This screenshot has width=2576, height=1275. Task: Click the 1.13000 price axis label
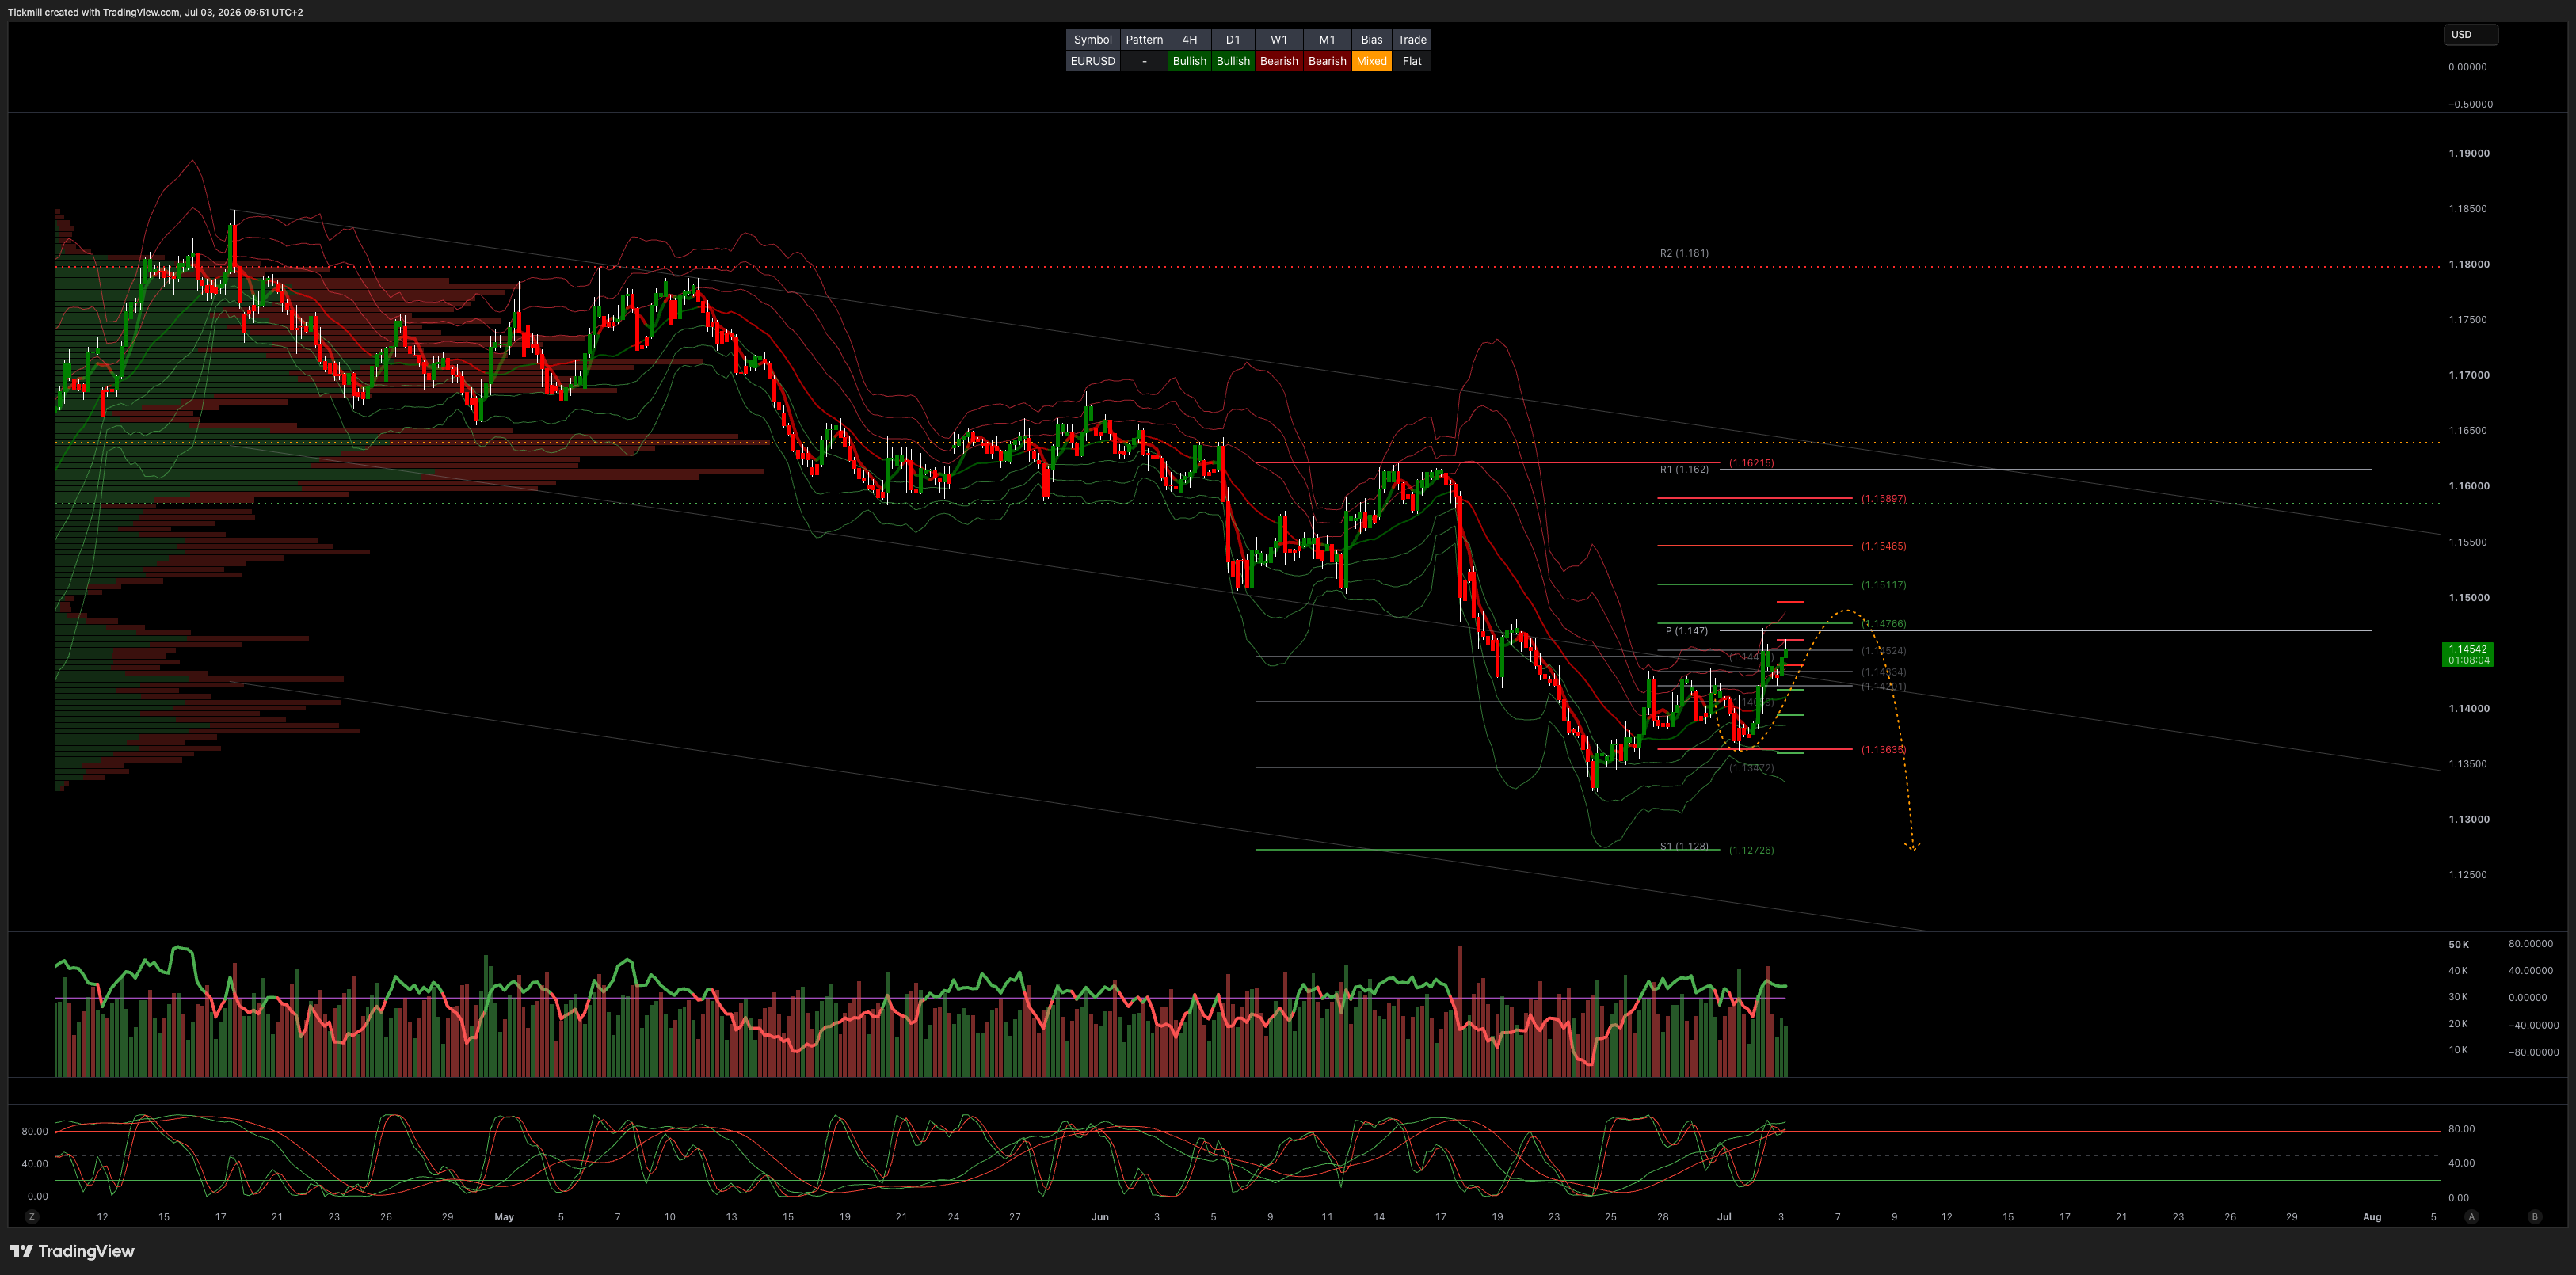(x=2469, y=819)
